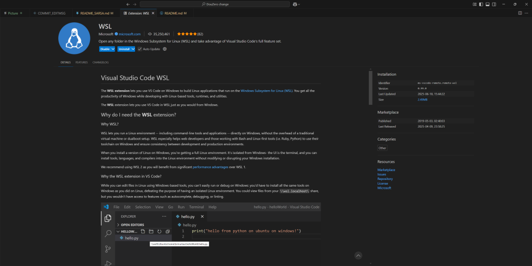The width and height of the screenshot is (532, 266).
Task: Open the Copilot chat icon in title bar
Action: click(295, 4)
